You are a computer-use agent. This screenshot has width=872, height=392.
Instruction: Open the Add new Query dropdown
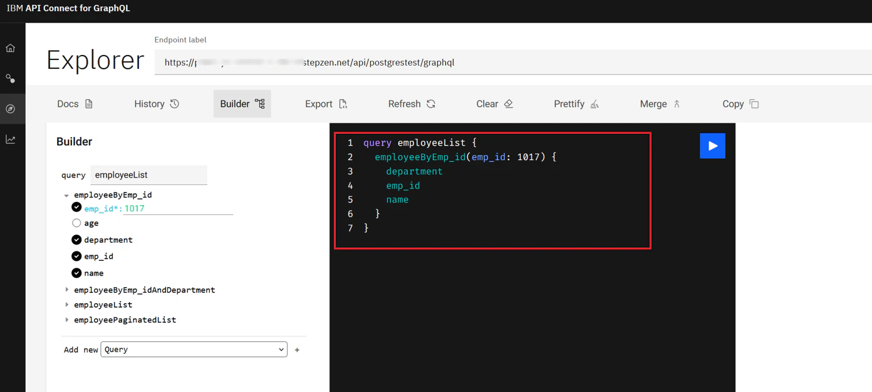(194, 349)
